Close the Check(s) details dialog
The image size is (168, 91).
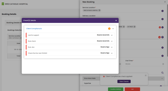[x=116, y=21]
